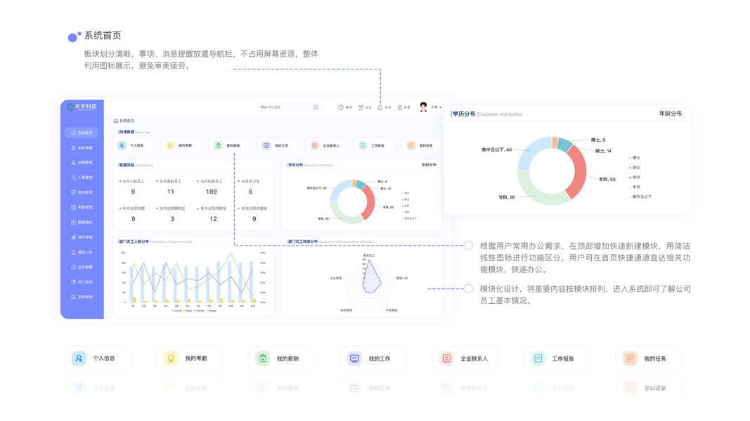Click the 当月入职员工 label
The height and width of the screenshot is (421, 750).
pos(133,182)
